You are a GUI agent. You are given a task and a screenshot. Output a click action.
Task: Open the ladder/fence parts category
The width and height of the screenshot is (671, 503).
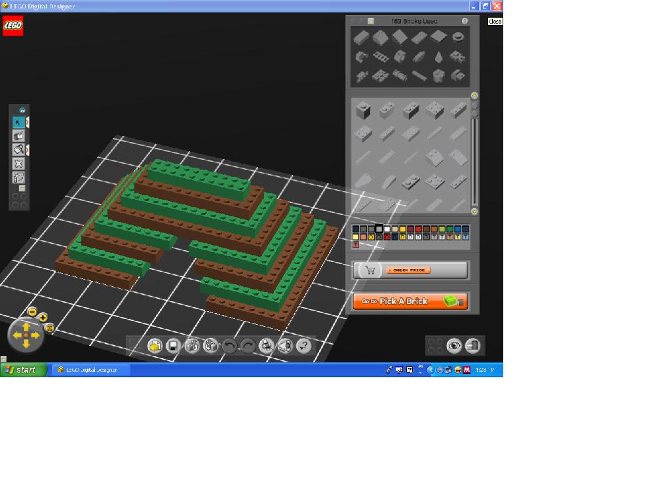(x=380, y=56)
